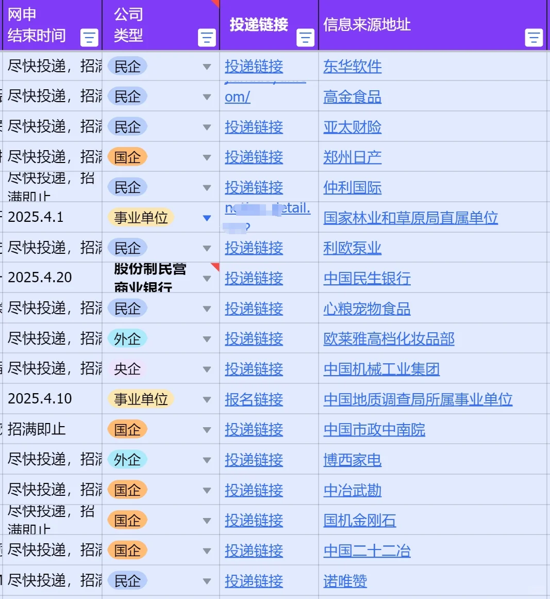Expand company type dropdown in 中国机械工业集团 row
Screen dimensions: 550x599
(207, 369)
